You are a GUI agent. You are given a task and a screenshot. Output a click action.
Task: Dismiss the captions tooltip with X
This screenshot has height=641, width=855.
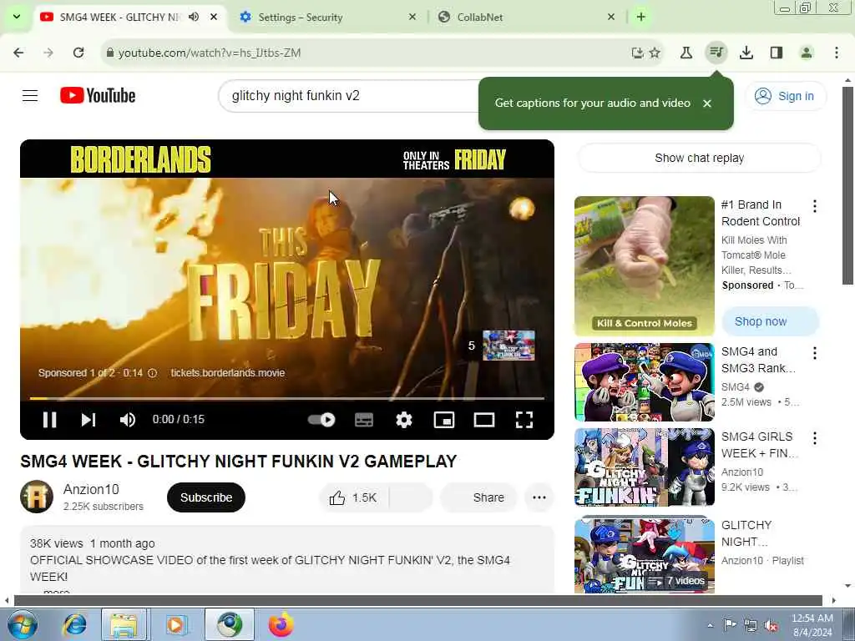click(707, 103)
